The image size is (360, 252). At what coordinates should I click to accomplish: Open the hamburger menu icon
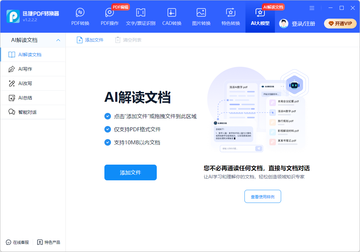click(x=312, y=8)
